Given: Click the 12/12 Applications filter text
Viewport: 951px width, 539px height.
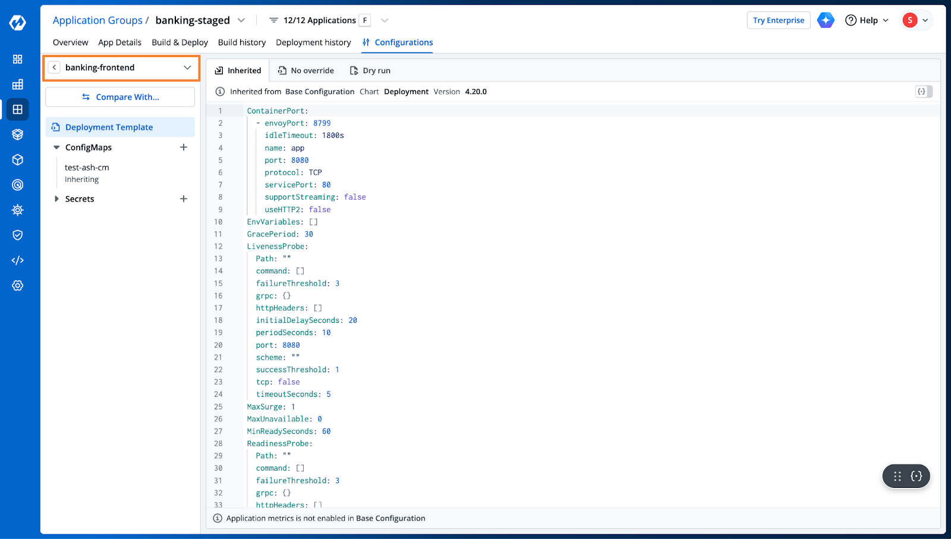Looking at the screenshot, I should (320, 20).
